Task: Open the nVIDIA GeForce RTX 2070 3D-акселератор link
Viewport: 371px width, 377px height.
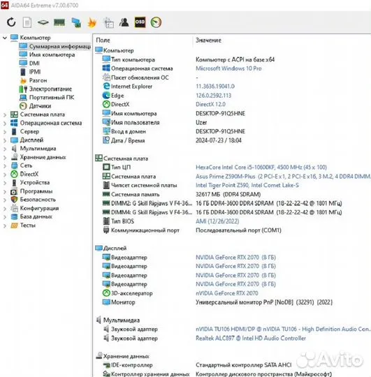Action: pyautogui.click(x=227, y=293)
